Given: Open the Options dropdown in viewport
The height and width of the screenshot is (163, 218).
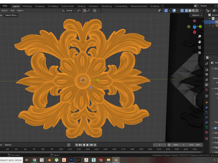Looking at the screenshot, I should click(197, 15).
